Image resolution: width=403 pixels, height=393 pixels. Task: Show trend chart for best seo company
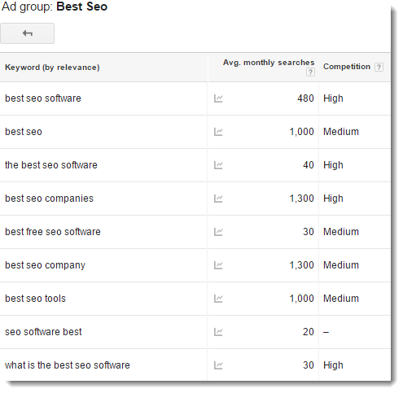[218, 265]
